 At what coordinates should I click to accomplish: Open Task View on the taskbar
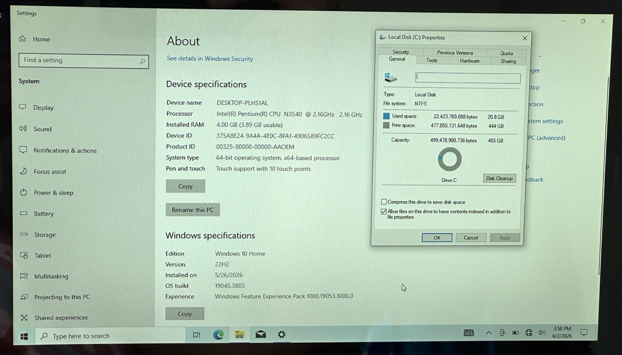point(196,334)
